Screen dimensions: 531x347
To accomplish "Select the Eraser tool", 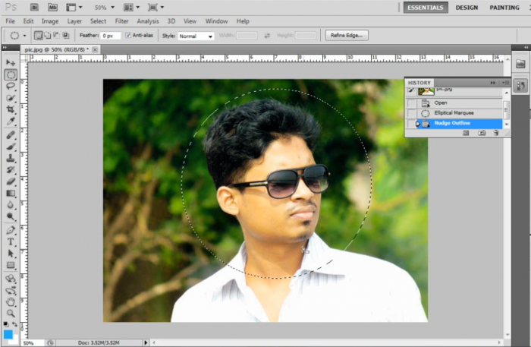I will [x=11, y=181].
